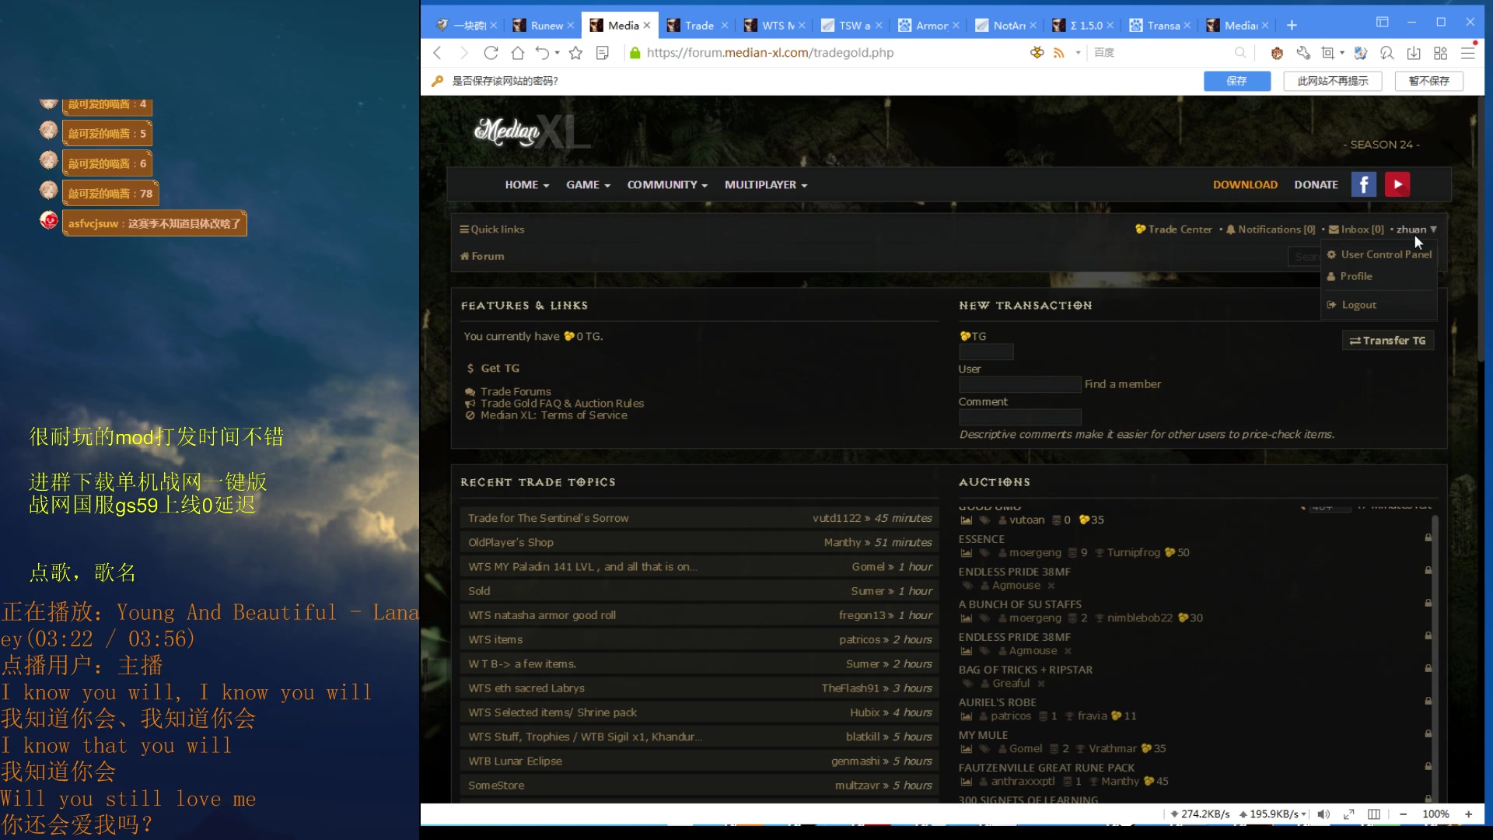The image size is (1493, 840).
Task: Click 此网站不再提示 button
Action: (x=1332, y=81)
